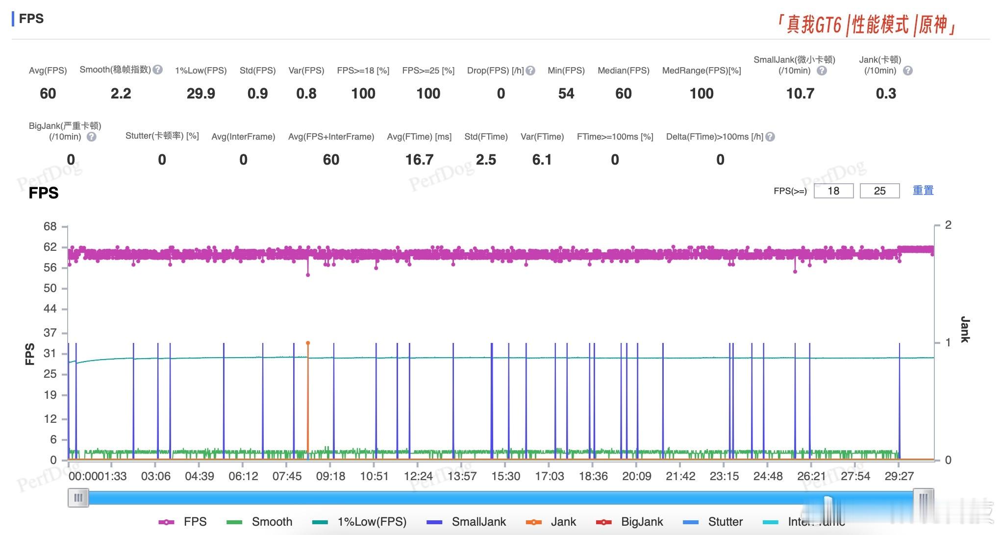The height and width of the screenshot is (535, 1002).
Task: Click the Var(FPS) value 0.8
Action: pos(306,94)
